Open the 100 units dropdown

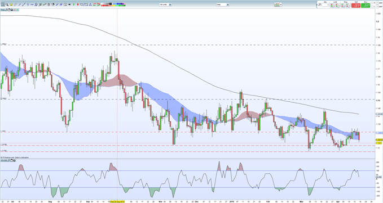(x=165, y=4)
